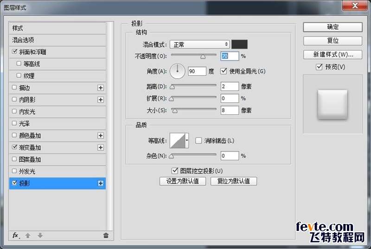The image size is (371, 249).
Task: Enable the 等高线 checkbox under bevel
Action: point(19,64)
